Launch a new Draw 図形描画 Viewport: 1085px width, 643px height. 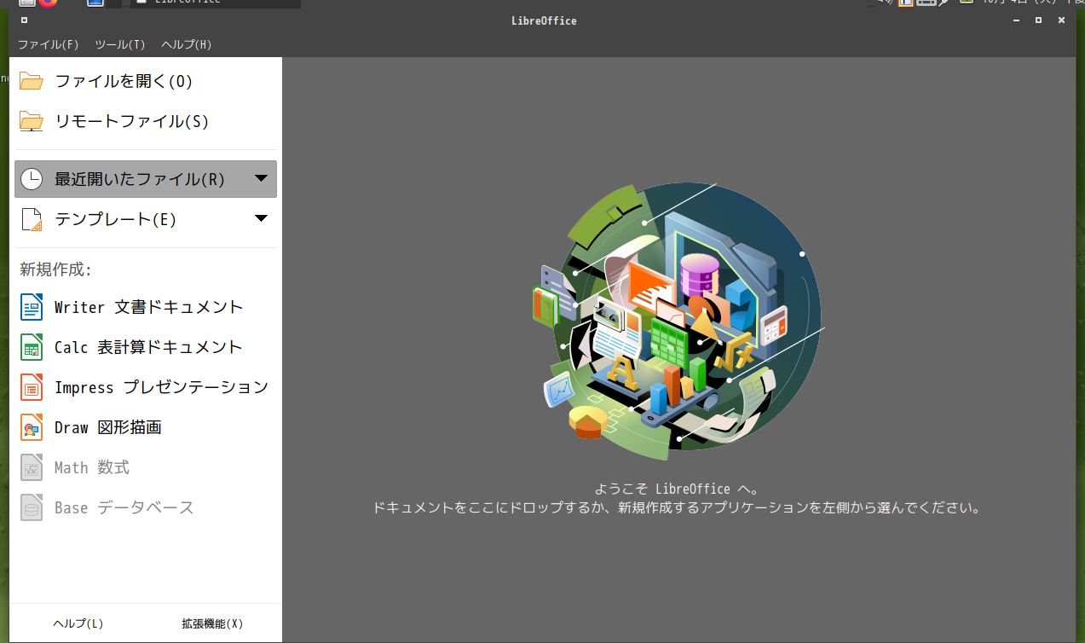tap(146, 427)
